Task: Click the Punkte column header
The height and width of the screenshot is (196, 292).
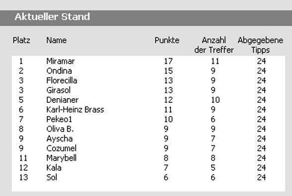Action: coord(167,40)
